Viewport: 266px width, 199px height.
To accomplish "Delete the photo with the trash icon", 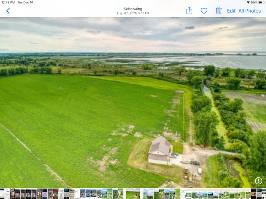I will tap(219, 10).
